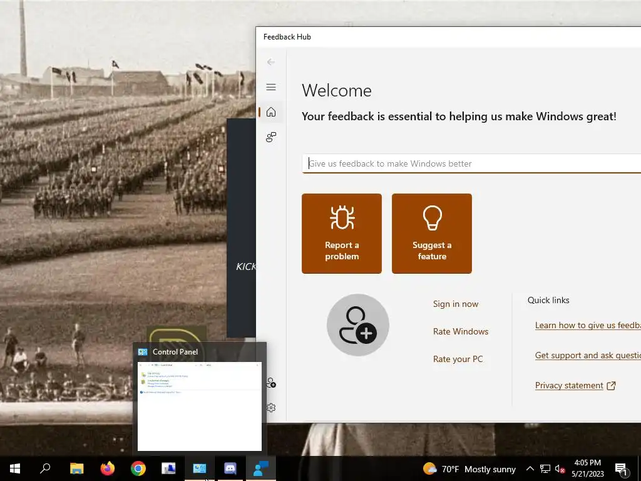Click the Feedback Hub taskbar icon
The width and height of the screenshot is (641, 481).
261,468
